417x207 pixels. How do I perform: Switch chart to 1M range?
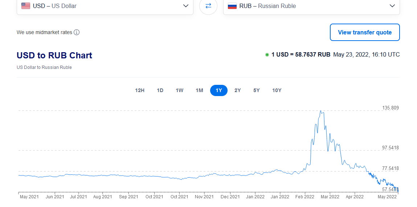[199, 90]
